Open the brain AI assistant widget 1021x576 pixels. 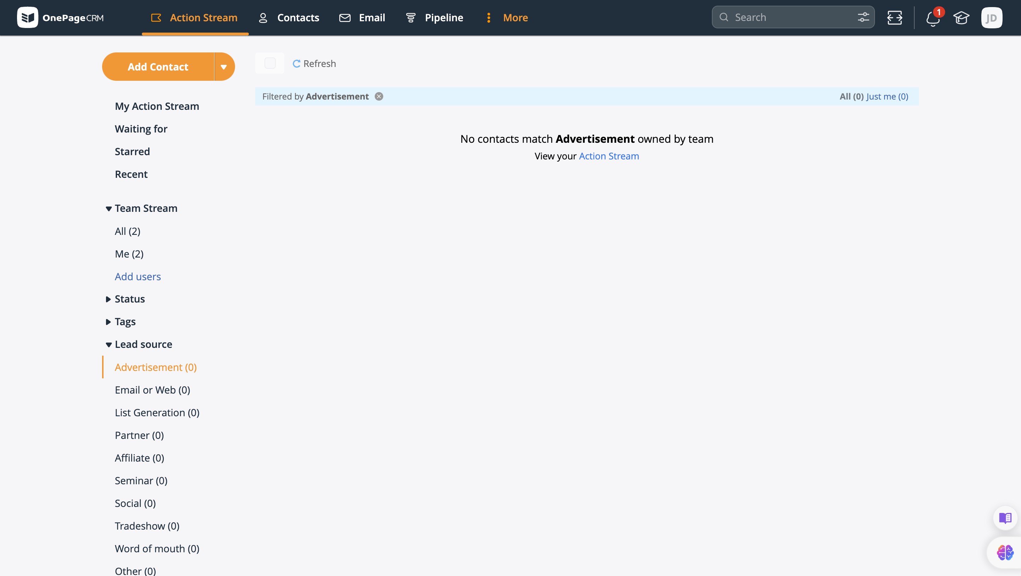1005,552
